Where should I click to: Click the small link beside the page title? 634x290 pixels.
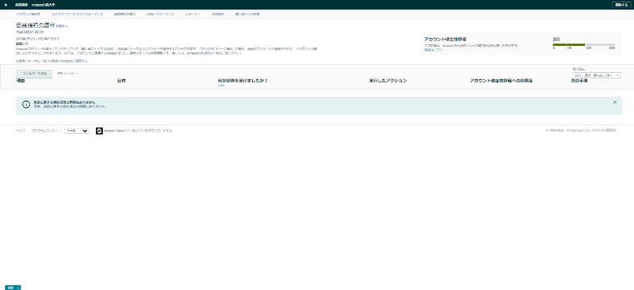coord(63,26)
